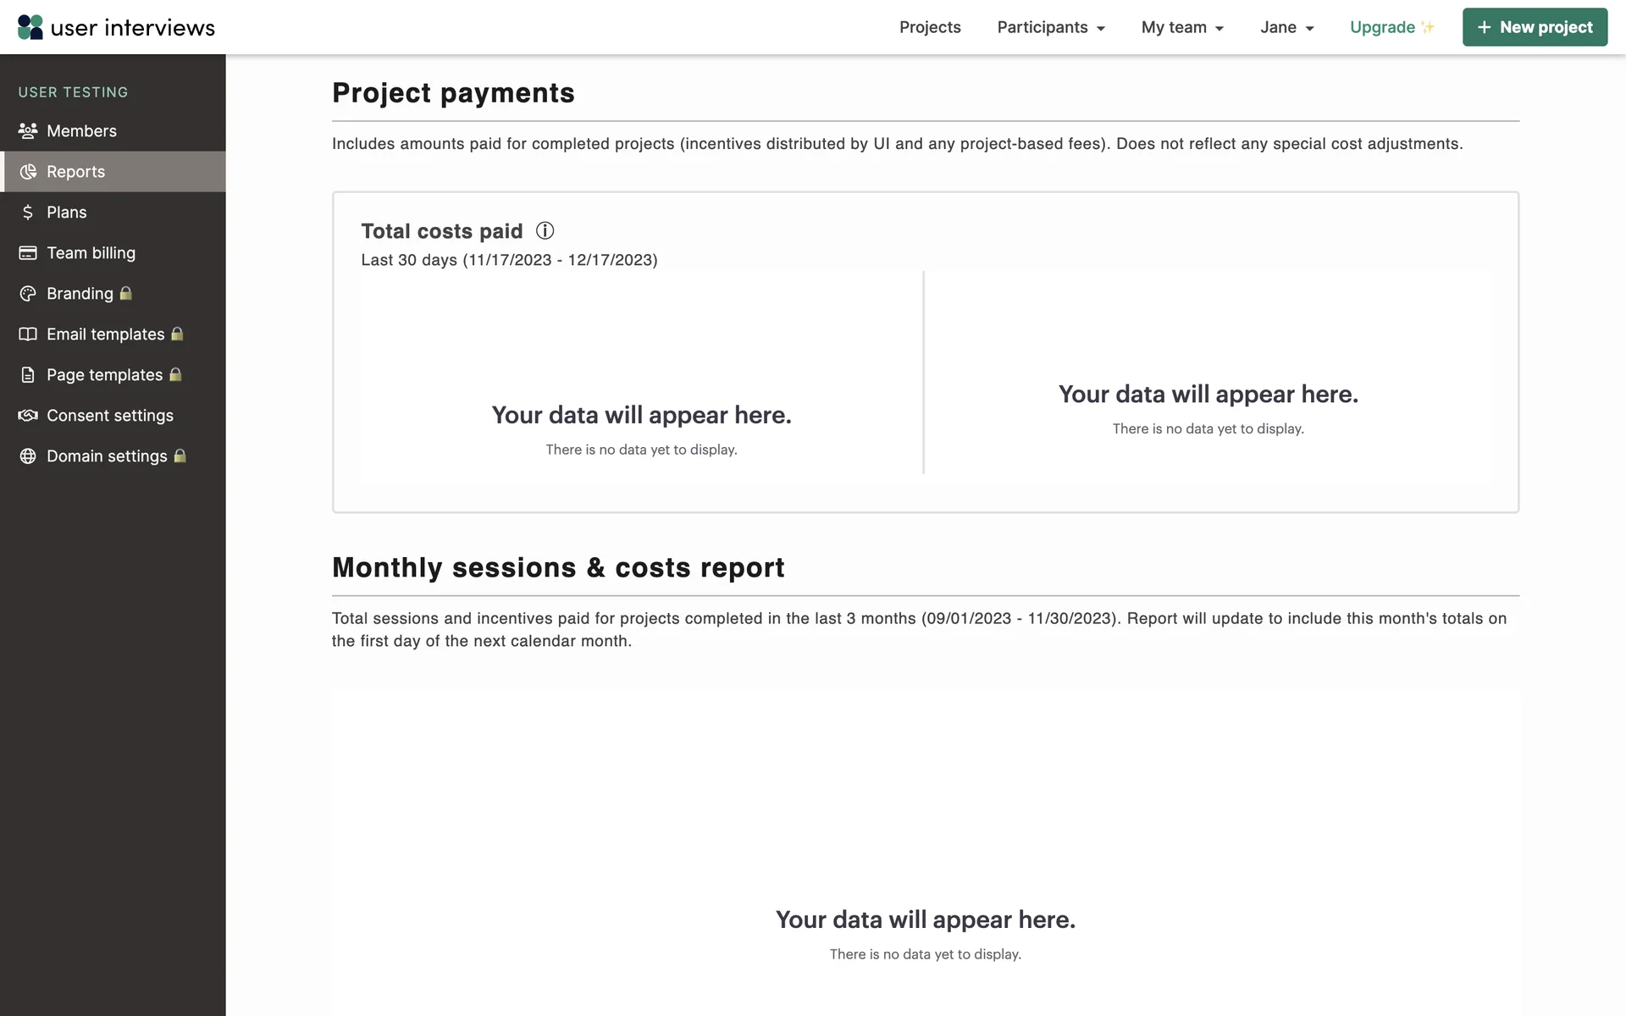Screen dimensions: 1626x1016
Task: Select Consent settings in sidebar
Action: (x=110, y=416)
